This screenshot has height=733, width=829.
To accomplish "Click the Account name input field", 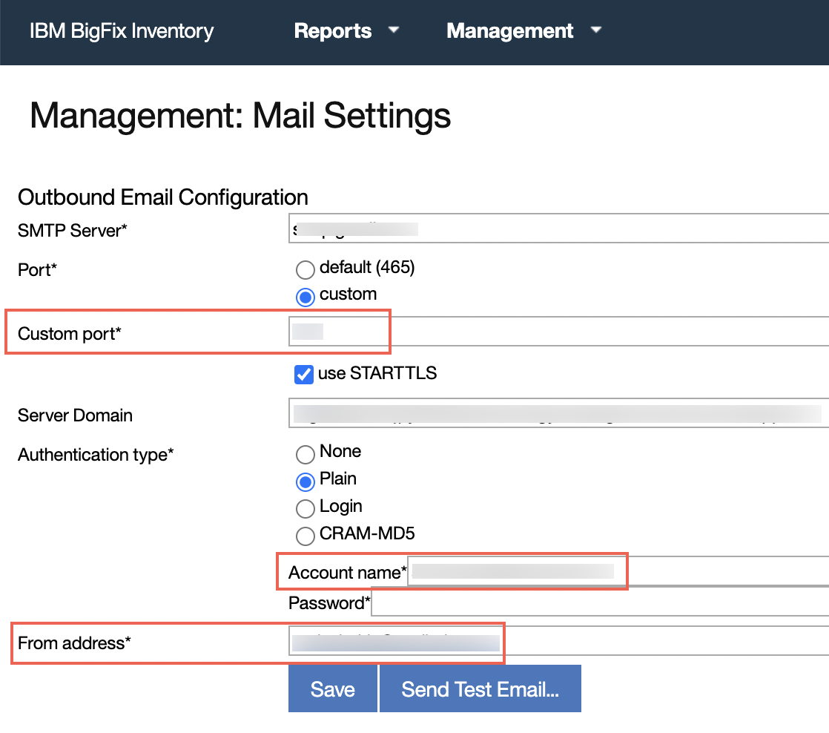I will coord(618,571).
